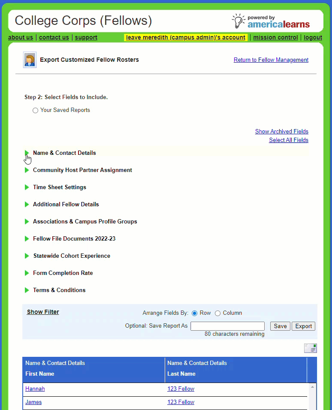Click the Save Report As text field
Image resolution: width=332 pixels, height=410 pixels.
227,326
